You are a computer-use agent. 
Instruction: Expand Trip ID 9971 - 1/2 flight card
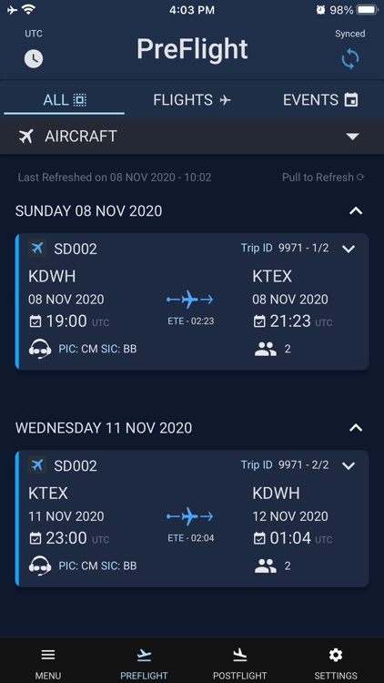point(349,249)
